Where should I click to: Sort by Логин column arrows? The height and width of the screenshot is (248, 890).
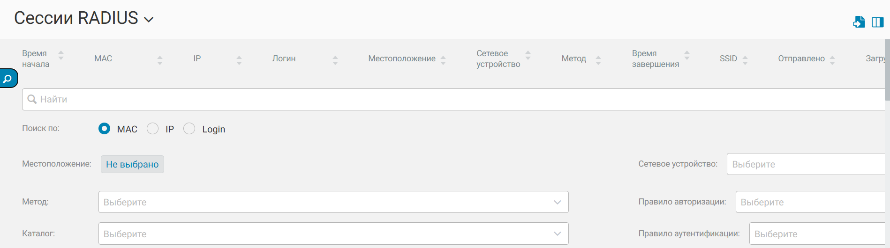(335, 60)
